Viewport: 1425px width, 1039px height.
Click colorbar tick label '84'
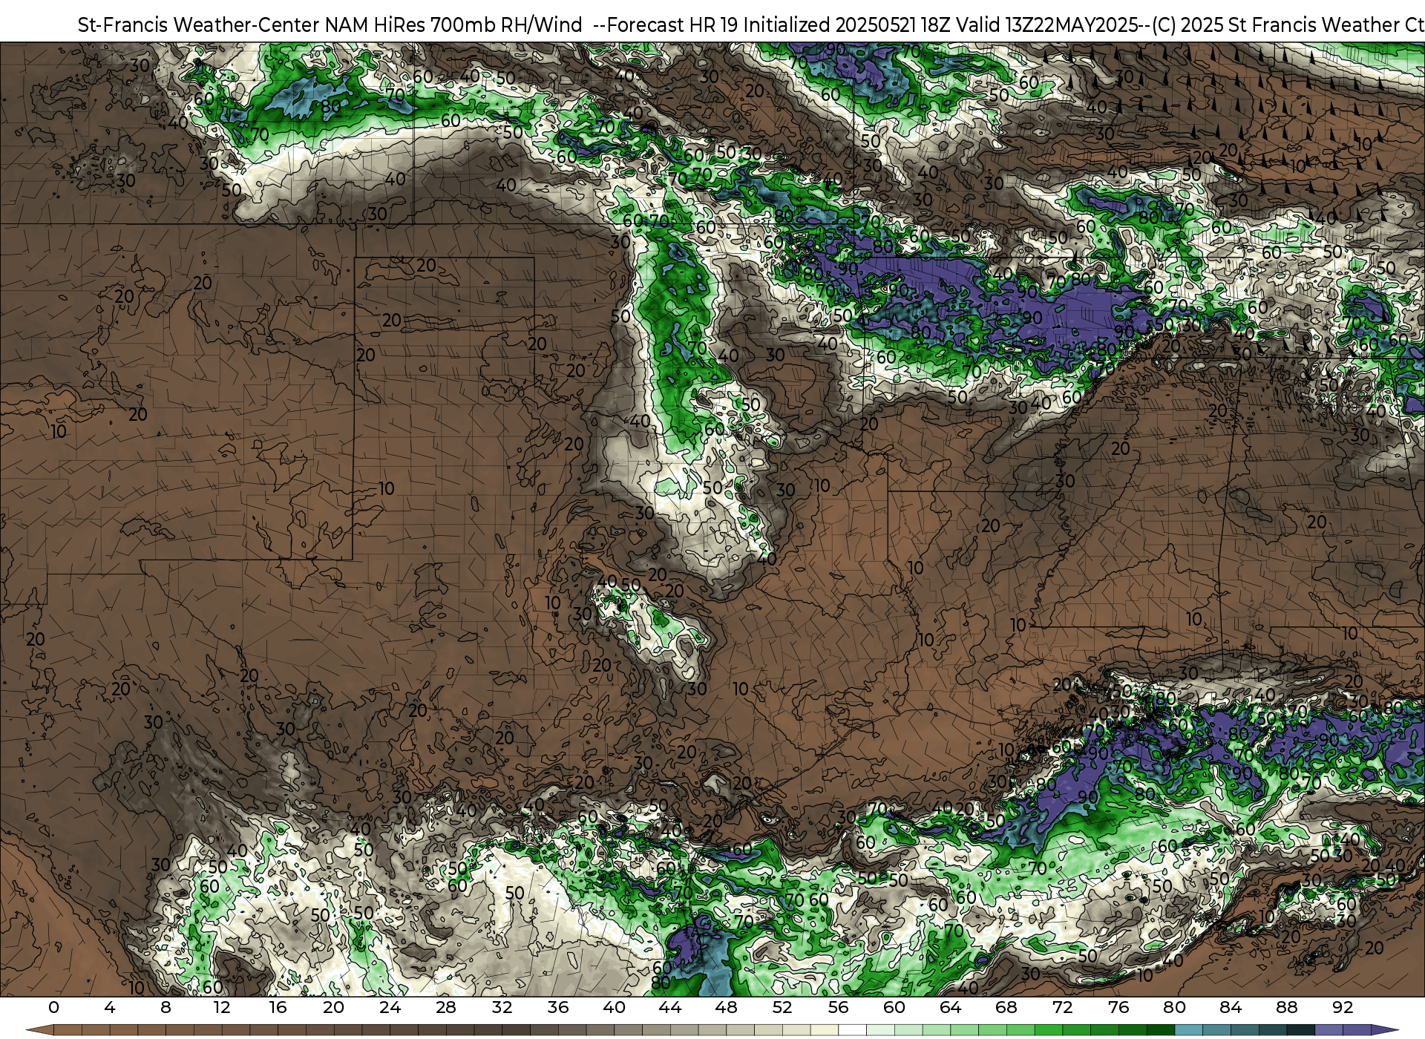[x=1231, y=1008]
